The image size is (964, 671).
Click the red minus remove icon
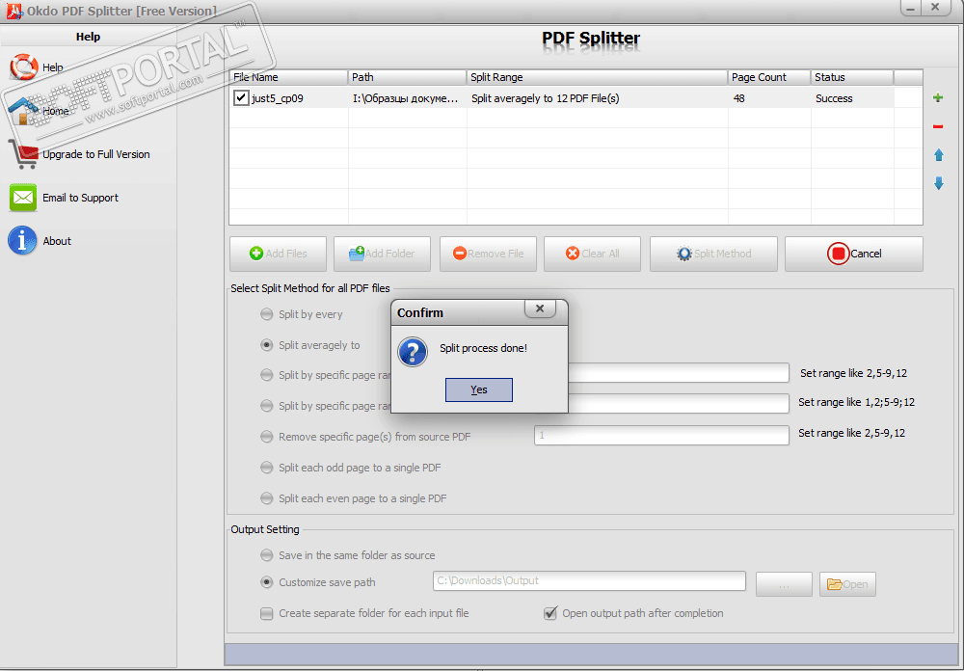tap(938, 126)
